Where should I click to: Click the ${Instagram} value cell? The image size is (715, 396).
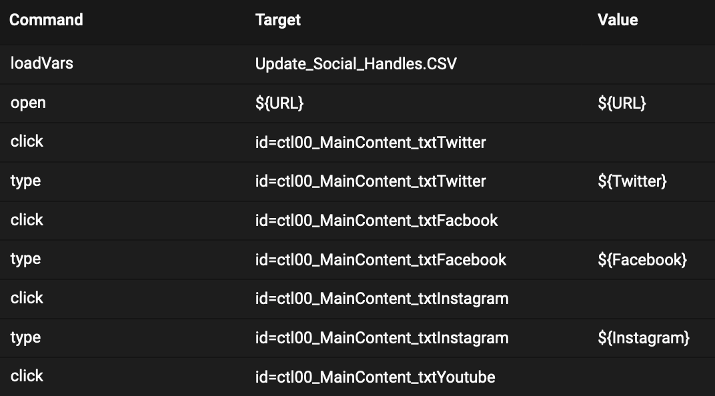pos(643,338)
